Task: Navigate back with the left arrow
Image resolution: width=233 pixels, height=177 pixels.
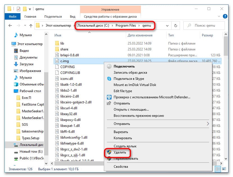Action: click(10, 26)
